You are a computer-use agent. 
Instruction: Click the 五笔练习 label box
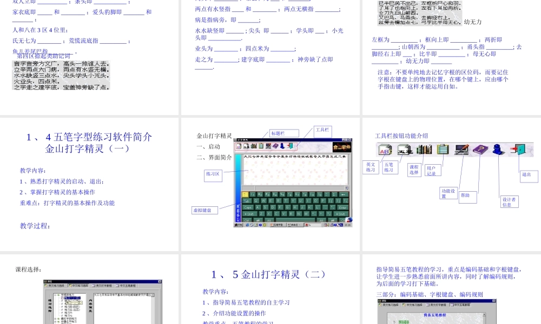pos(390,167)
